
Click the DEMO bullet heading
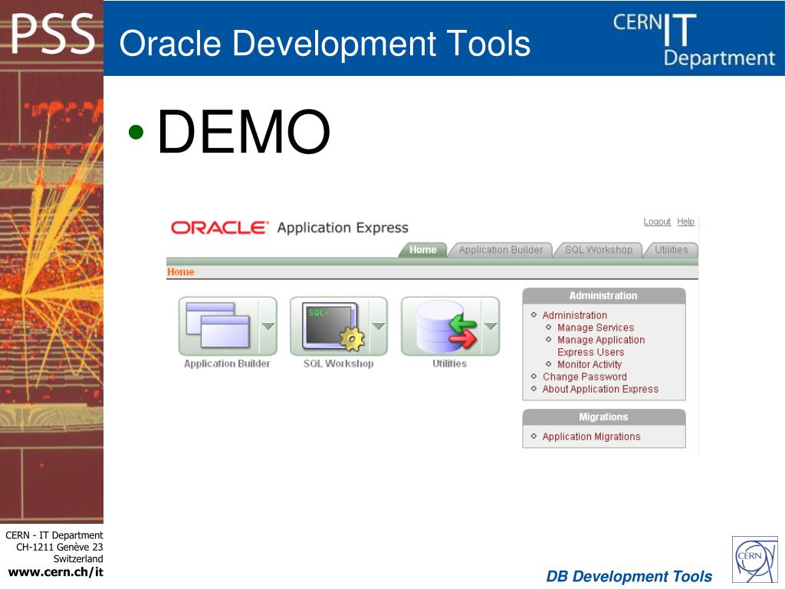[244, 132]
